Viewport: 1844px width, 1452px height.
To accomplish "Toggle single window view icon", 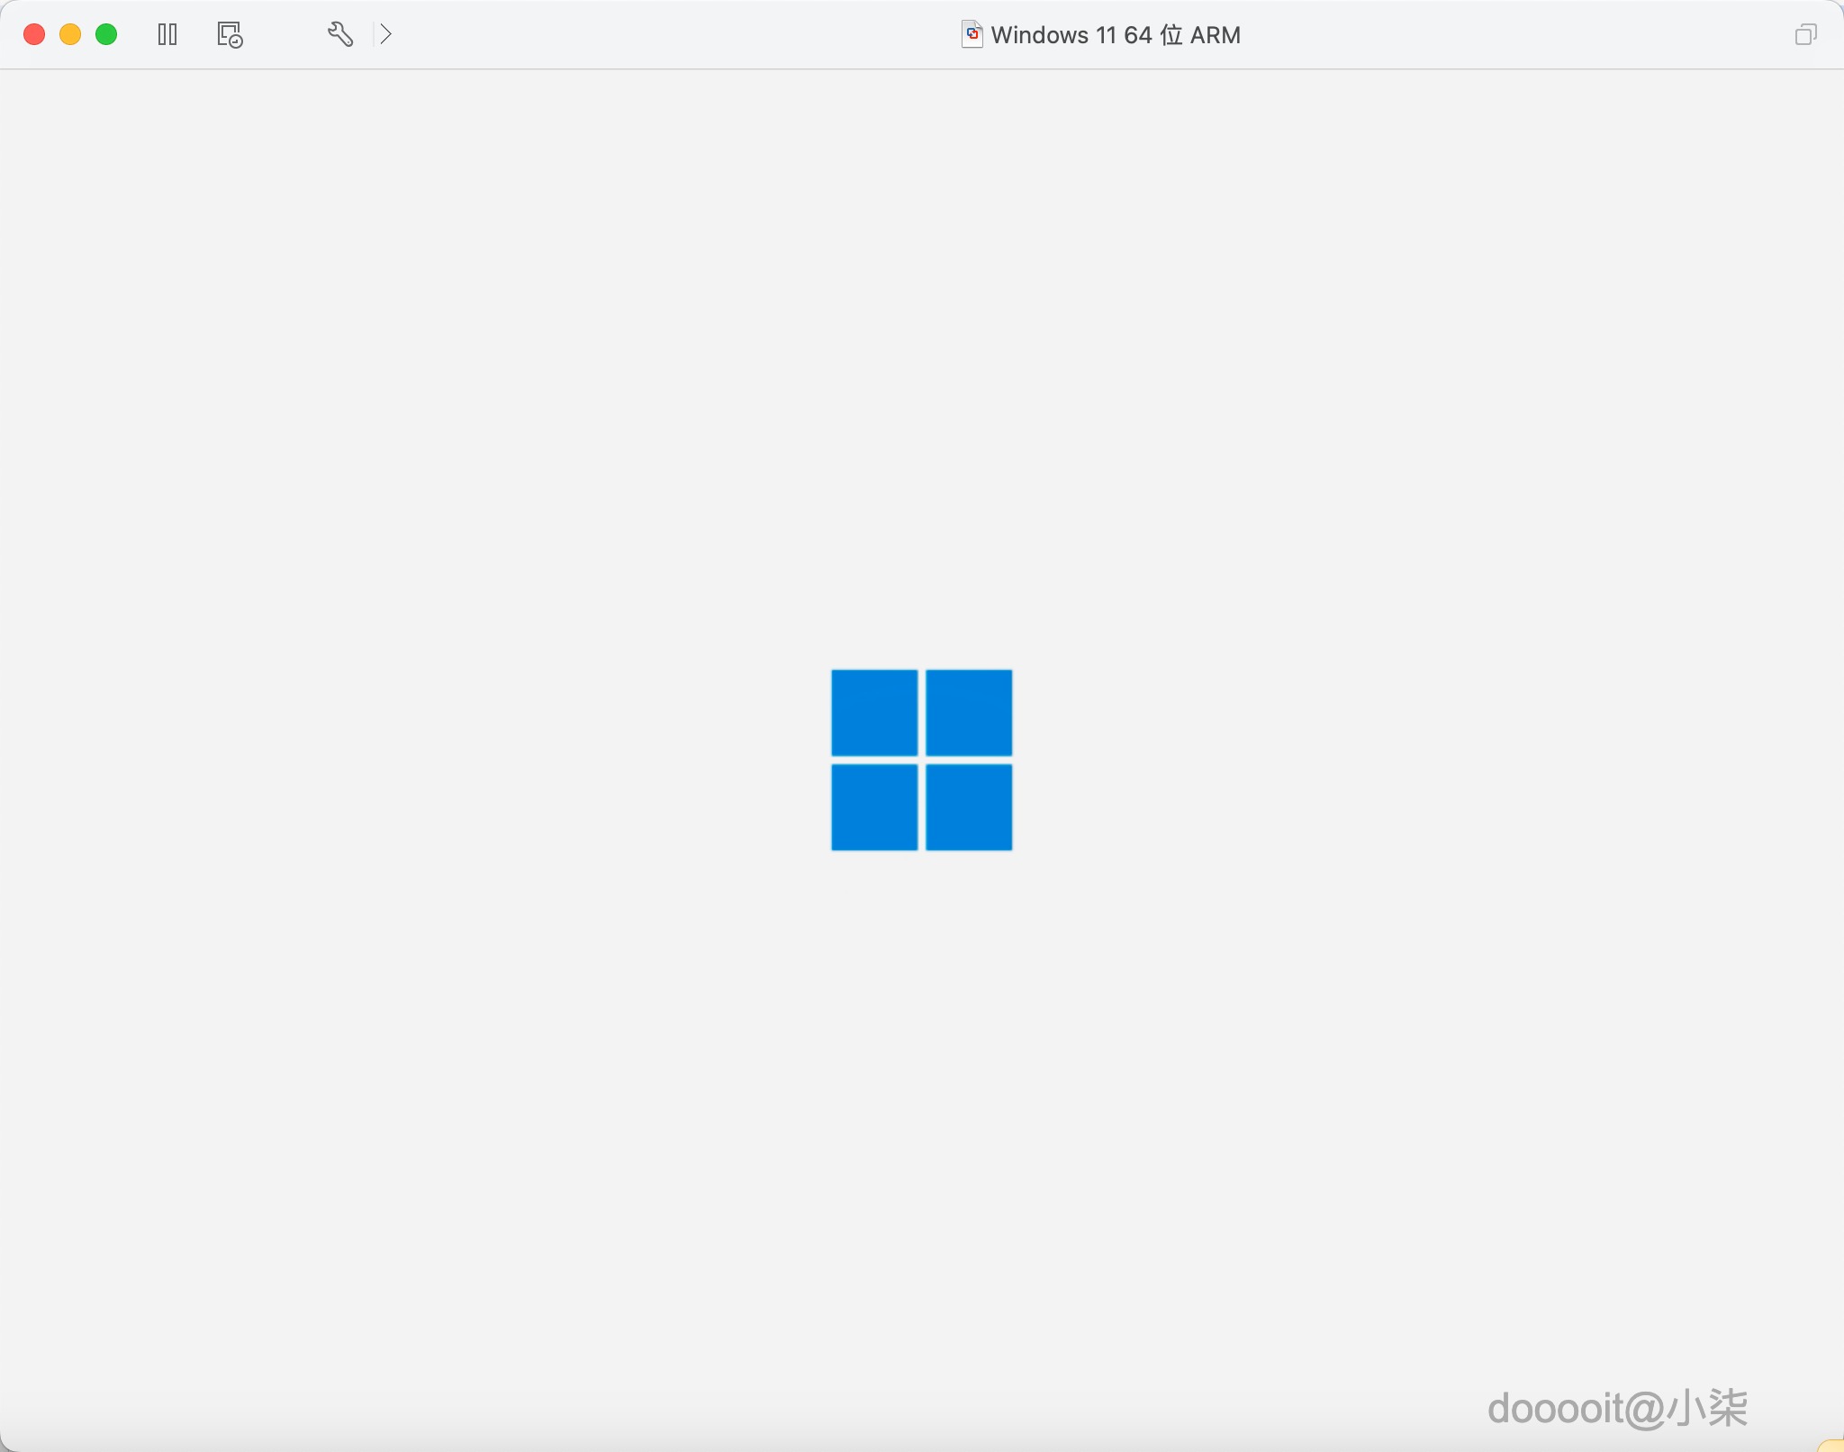I will pos(1805,34).
